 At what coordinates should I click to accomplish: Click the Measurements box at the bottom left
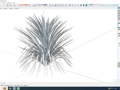click(x=2, y=83)
